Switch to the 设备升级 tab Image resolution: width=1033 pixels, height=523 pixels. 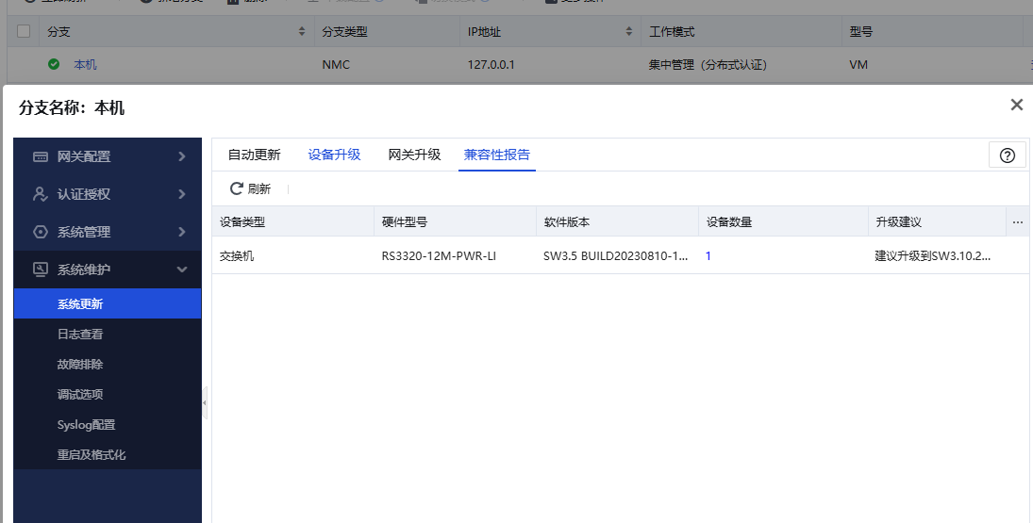point(334,155)
